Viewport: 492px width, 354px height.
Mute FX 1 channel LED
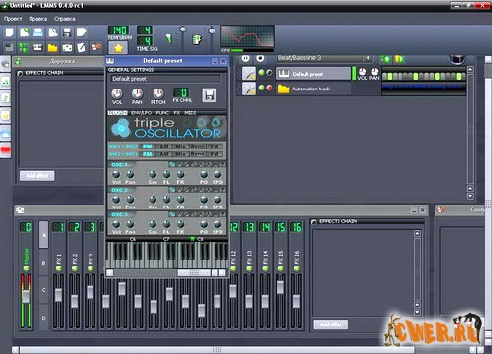(59, 268)
